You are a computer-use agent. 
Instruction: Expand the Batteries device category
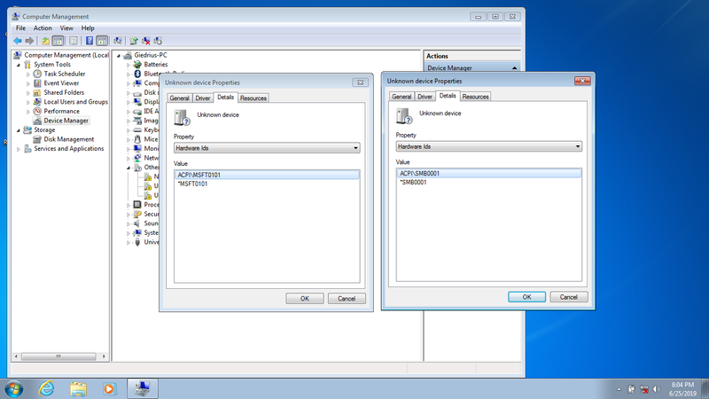coord(129,65)
